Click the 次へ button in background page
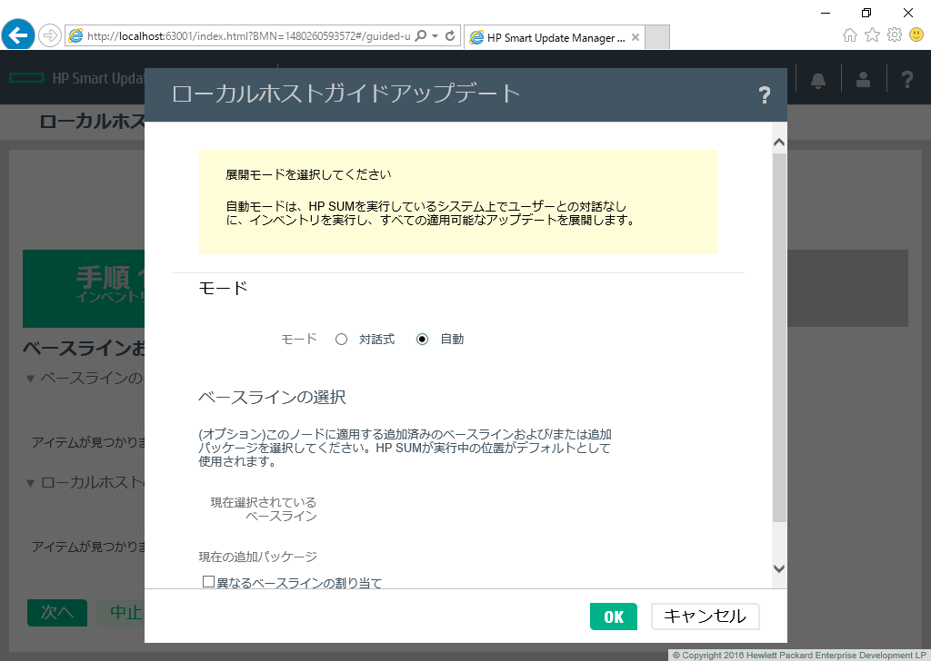 coord(57,612)
